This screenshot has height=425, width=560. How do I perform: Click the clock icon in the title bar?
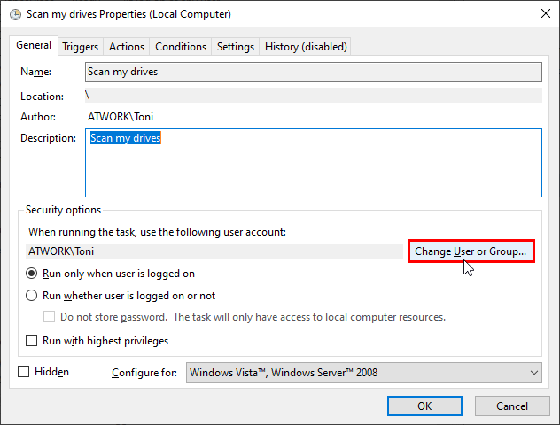coord(13,15)
